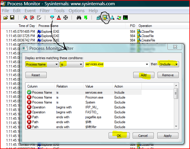This screenshot has height=149, width=190.
Task: Click the Open file toolbar icon
Action: [x=6, y=18]
